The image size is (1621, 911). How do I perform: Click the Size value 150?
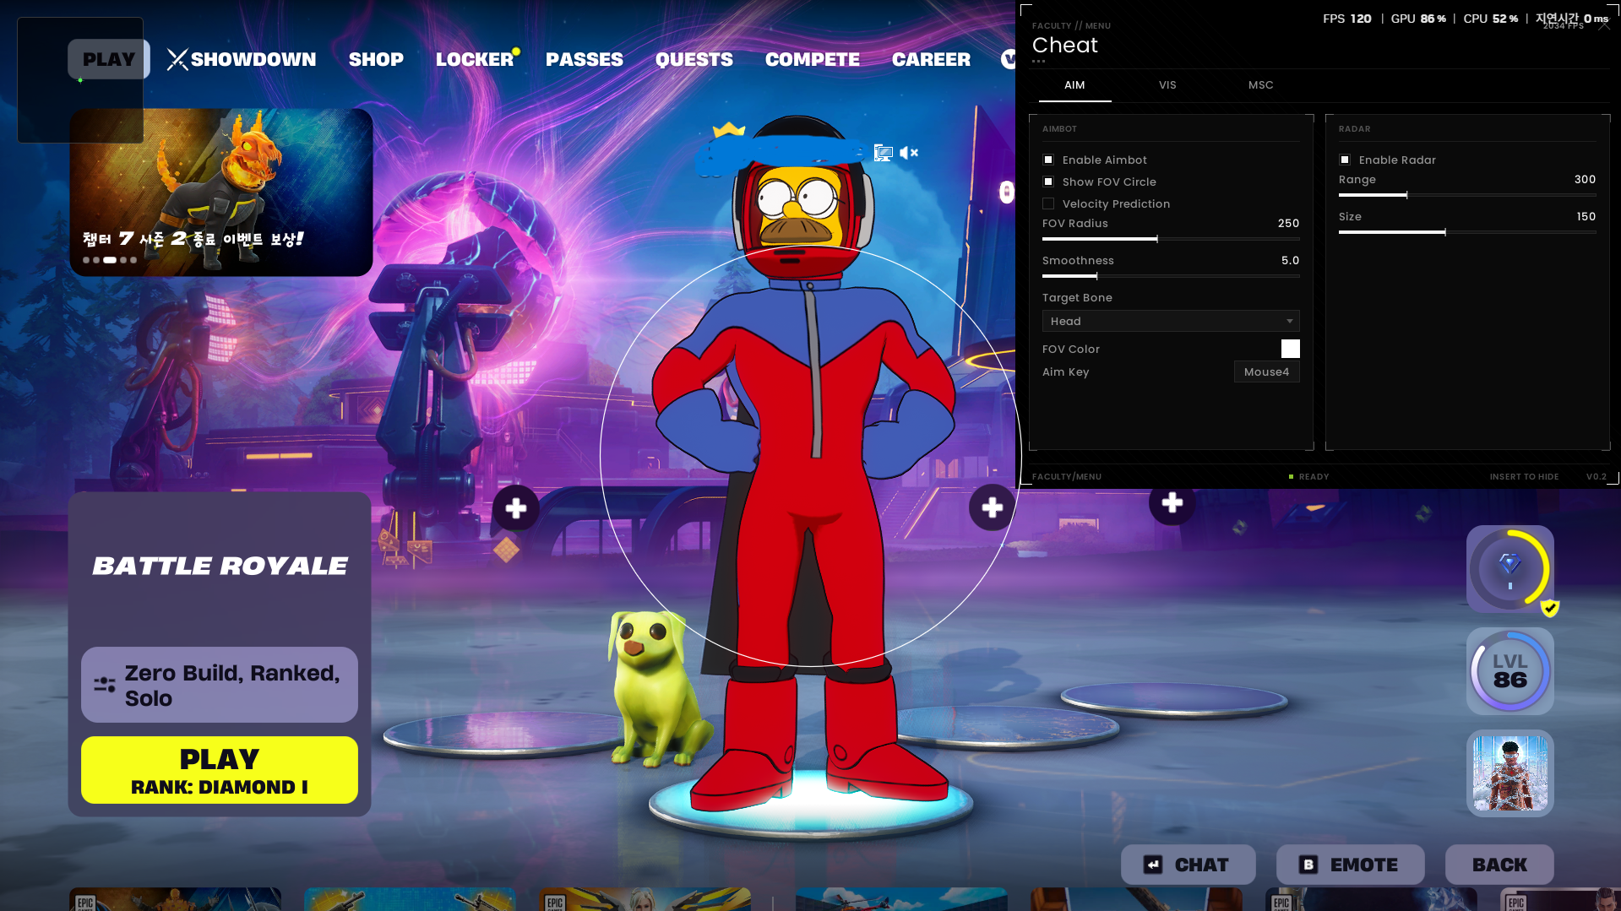1586,217
